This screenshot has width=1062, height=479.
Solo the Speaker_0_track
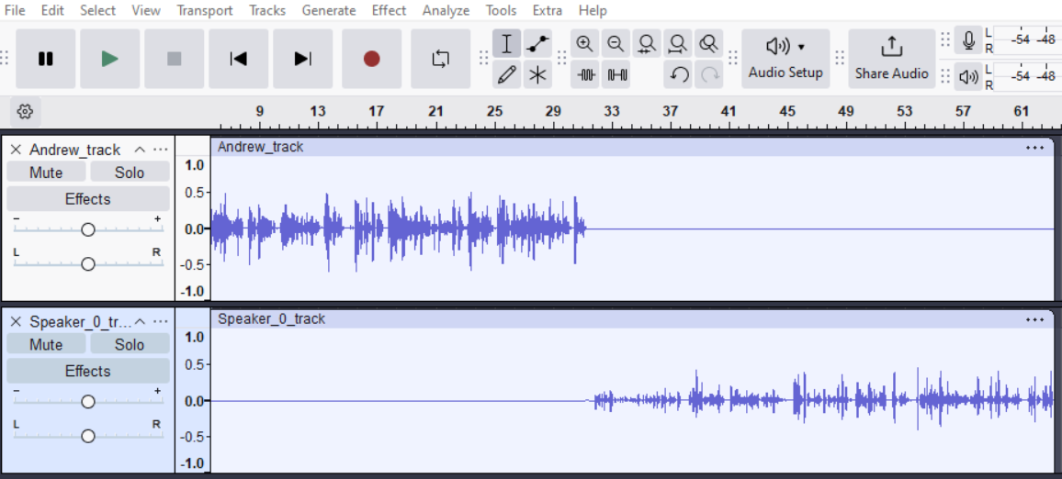[x=130, y=345]
